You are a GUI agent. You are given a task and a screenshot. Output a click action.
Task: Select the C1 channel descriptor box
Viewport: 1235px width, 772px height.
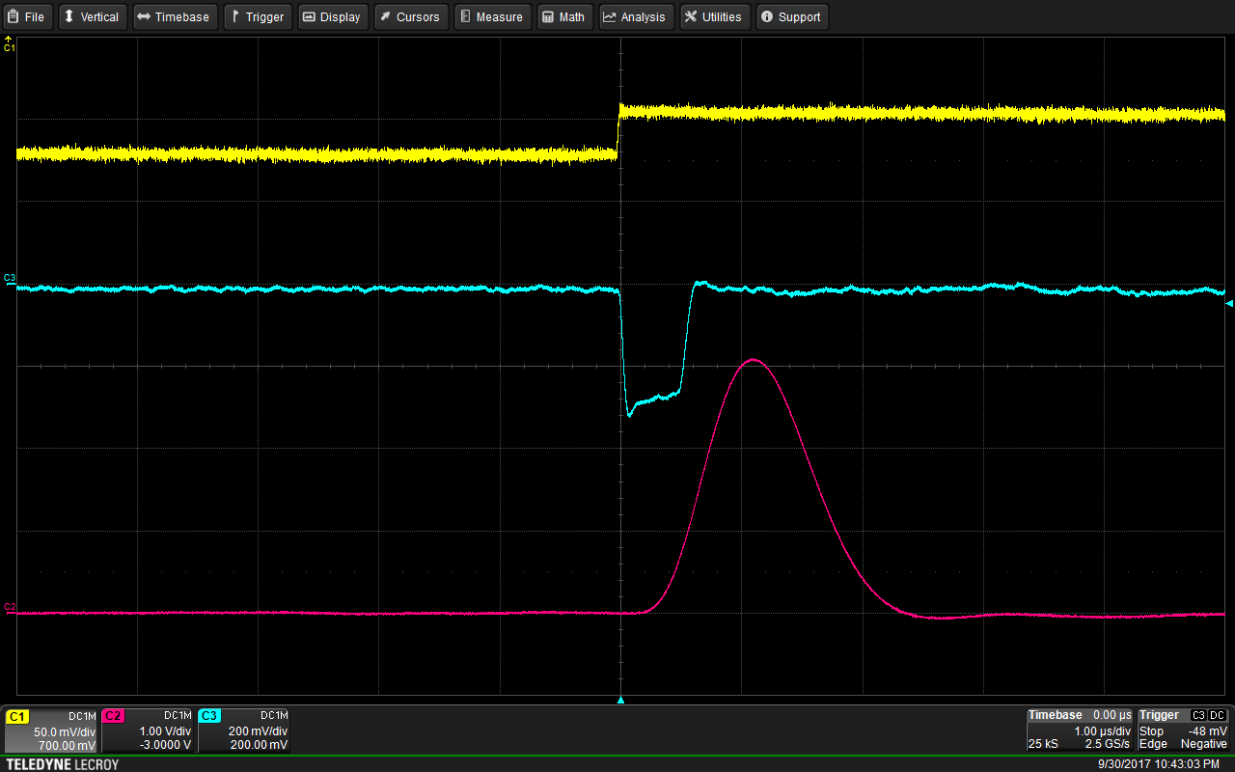click(x=51, y=731)
